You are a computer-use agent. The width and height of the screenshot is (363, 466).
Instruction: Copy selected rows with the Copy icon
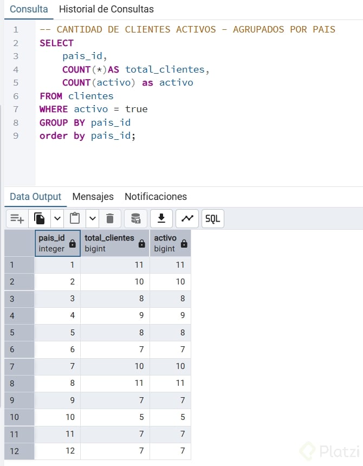tap(40, 219)
